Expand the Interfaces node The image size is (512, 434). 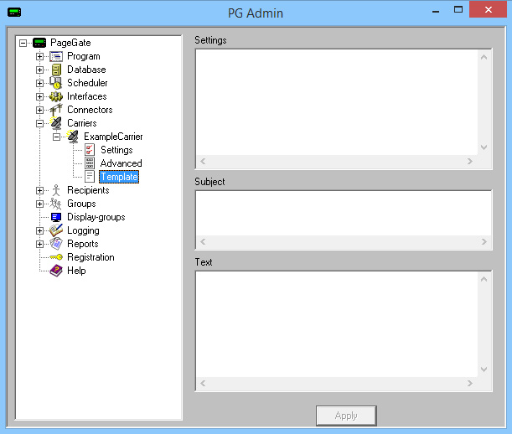[39, 96]
